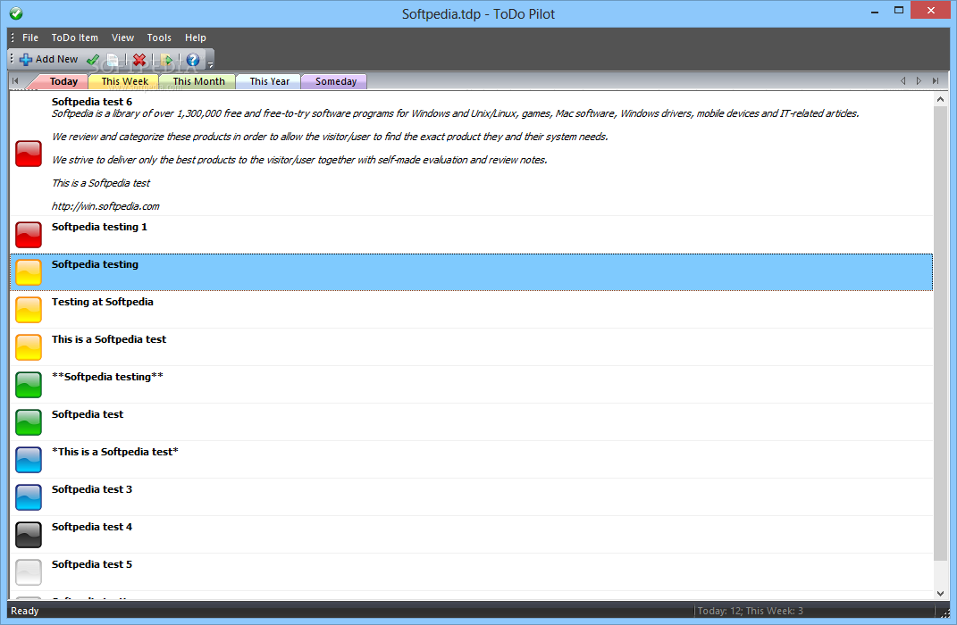Click the folder with green arrow icon
This screenshot has height=625, width=957.
click(166, 59)
